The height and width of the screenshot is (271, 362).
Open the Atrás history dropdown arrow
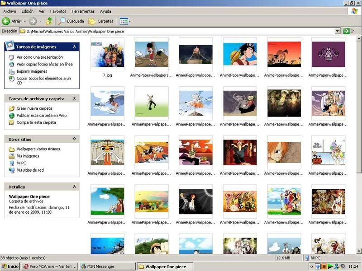coord(25,21)
